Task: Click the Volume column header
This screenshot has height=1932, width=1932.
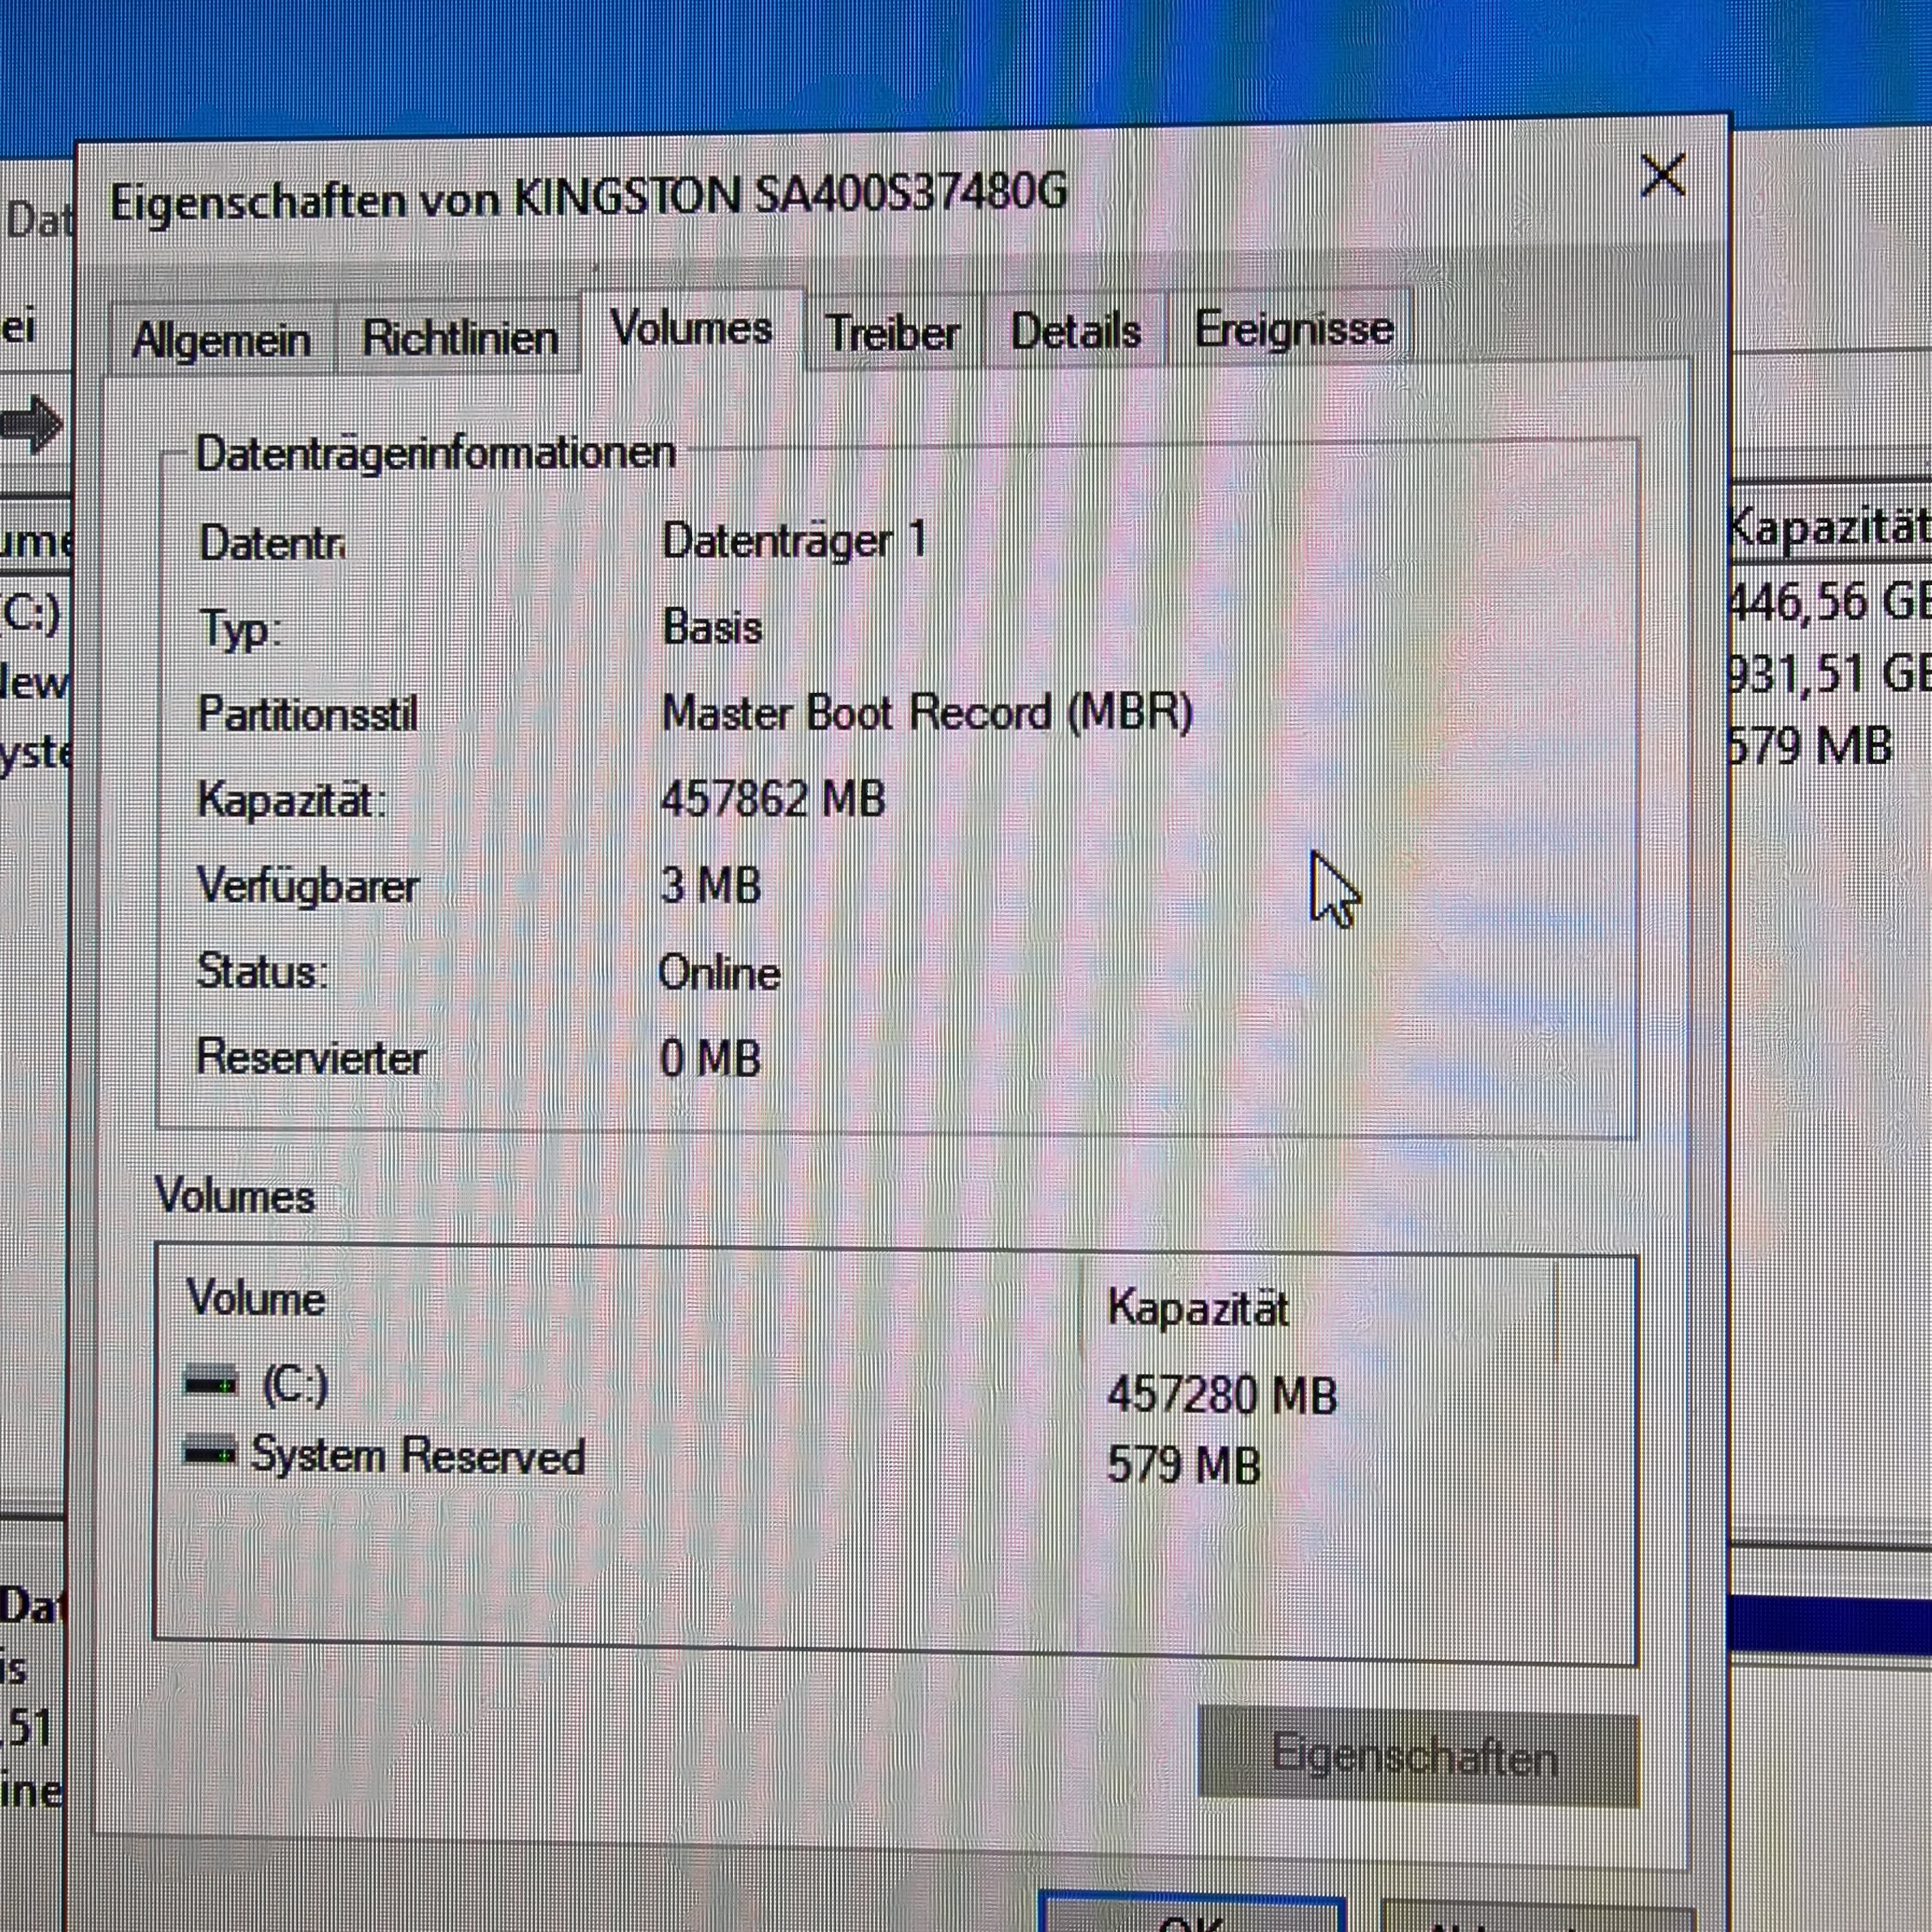Action: tap(257, 1298)
